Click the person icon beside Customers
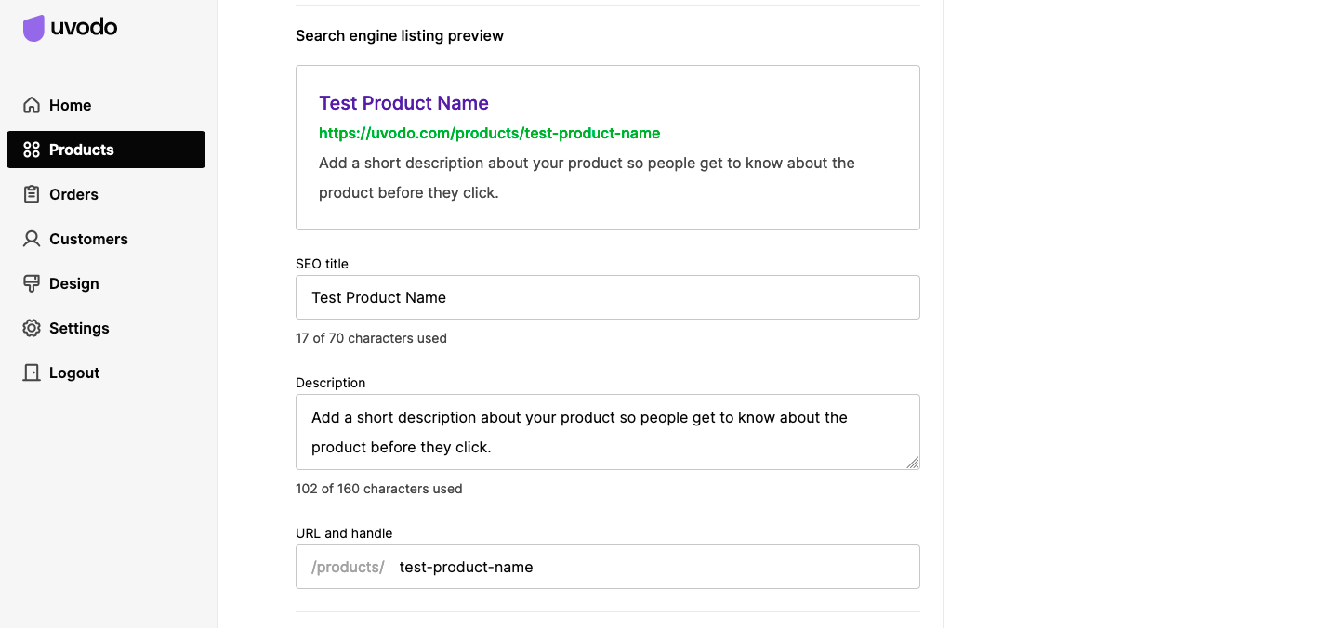 coord(32,239)
